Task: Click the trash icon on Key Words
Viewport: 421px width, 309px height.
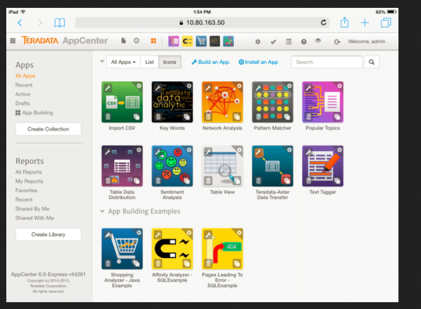Action: (x=158, y=117)
